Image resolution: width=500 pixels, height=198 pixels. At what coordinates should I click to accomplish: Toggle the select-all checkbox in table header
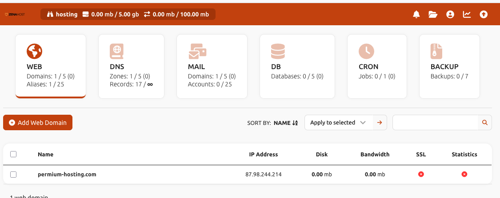(13, 154)
